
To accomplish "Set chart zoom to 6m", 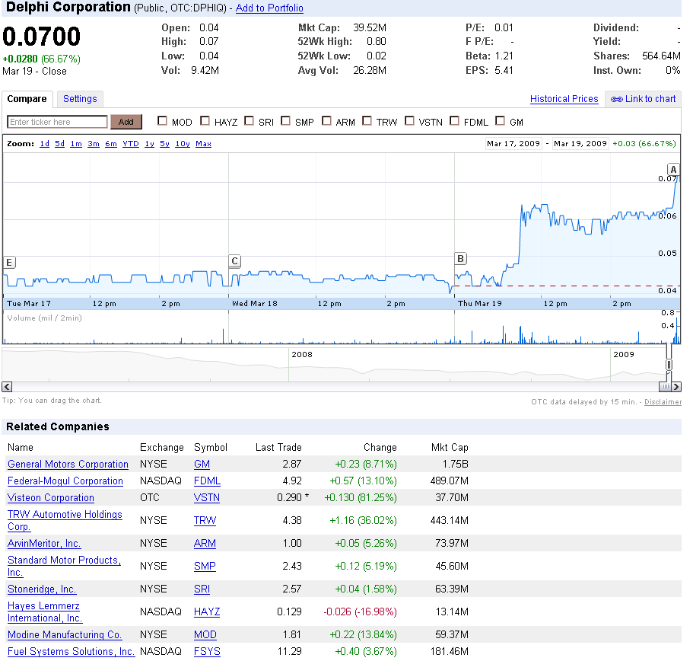I will (111, 144).
